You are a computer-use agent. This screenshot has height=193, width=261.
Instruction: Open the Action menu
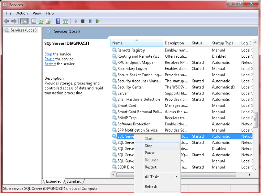(x=22, y=13)
